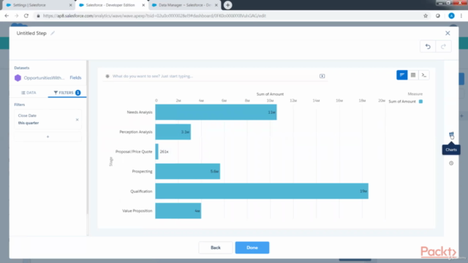Select the Value Proposition bar
Screen dimensions: 468x263
pos(178,210)
